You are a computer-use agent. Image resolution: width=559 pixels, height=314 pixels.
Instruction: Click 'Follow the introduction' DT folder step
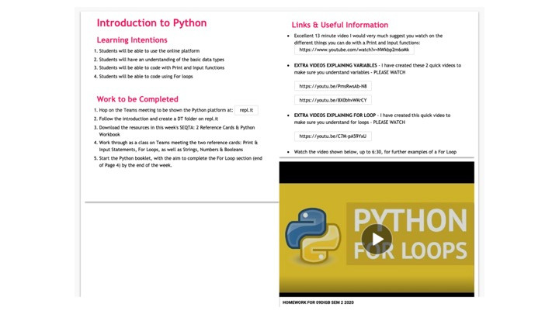158,119
